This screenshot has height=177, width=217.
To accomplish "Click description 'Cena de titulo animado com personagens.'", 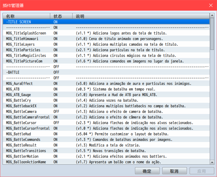I will [126, 39].
